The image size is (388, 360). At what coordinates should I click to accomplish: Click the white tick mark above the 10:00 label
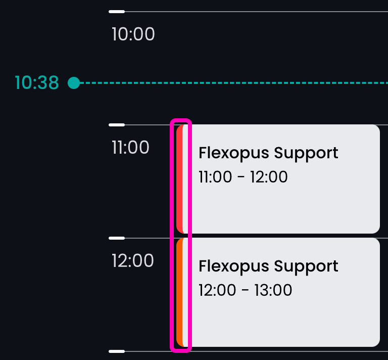pos(117,11)
